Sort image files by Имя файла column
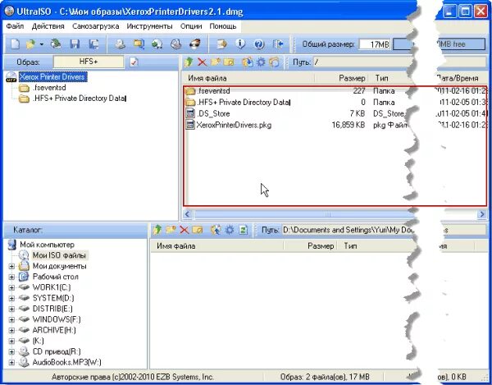This screenshot has height=385, width=492. pyautogui.click(x=248, y=78)
